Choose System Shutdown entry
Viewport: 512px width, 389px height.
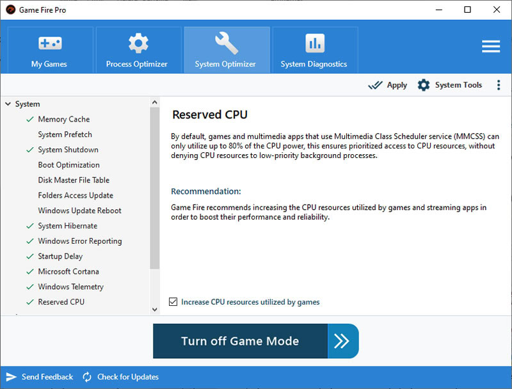point(68,150)
